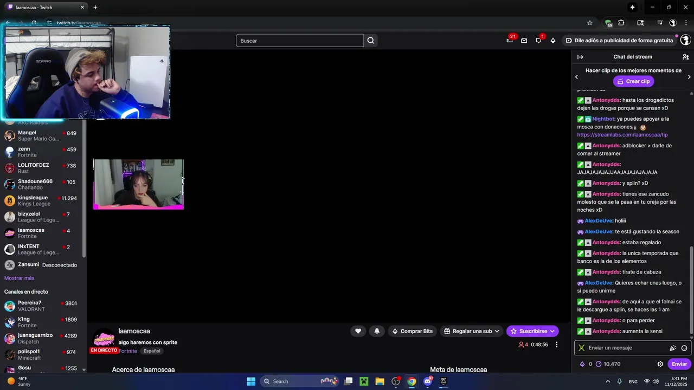Open Chrome media controls icon
Screen dimensions: 694x390
[x=660, y=23]
